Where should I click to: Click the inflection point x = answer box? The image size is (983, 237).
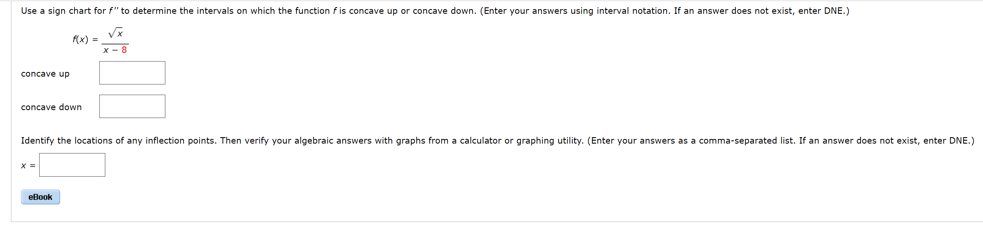pyautogui.click(x=72, y=164)
